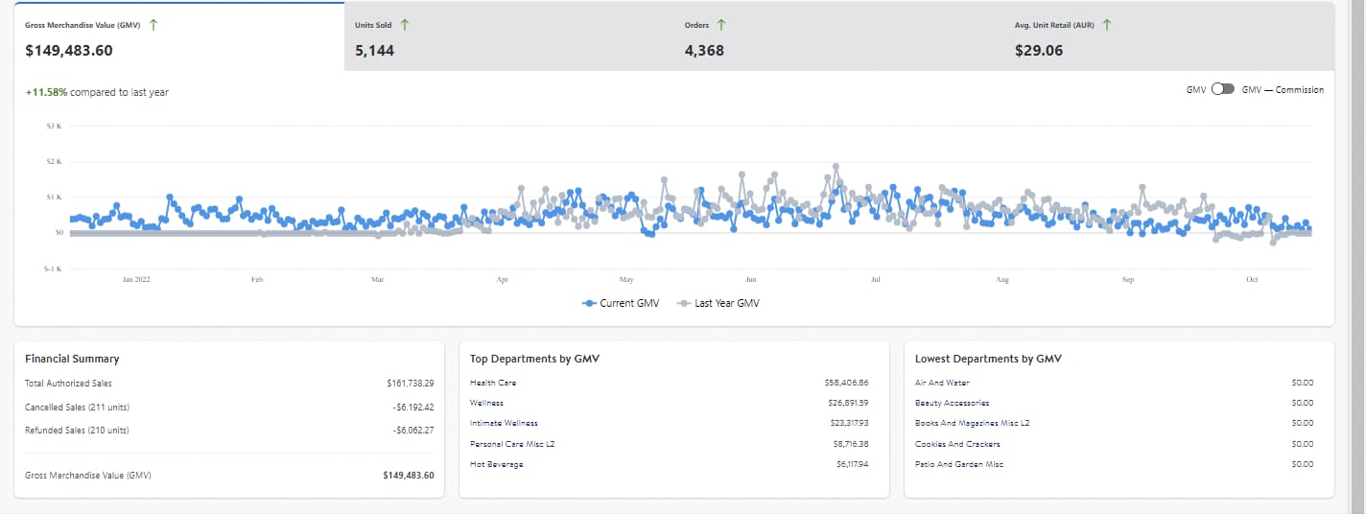Click the Health Care department row
The image size is (1366, 514).
pos(669,383)
